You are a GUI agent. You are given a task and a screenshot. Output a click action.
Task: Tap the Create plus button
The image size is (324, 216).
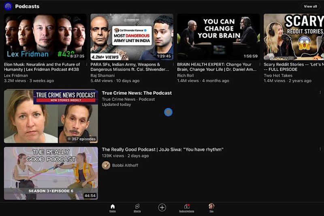tap(162, 207)
